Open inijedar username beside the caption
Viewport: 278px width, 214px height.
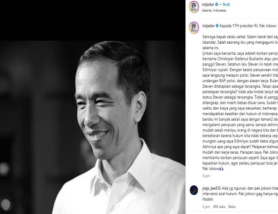tap(208, 26)
